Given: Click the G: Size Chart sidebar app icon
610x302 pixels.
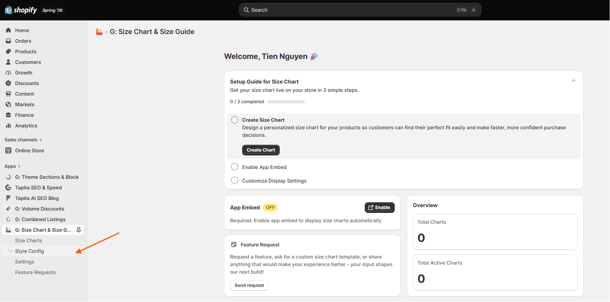Looking at the screenshot, I should click(x=8, y=230).
